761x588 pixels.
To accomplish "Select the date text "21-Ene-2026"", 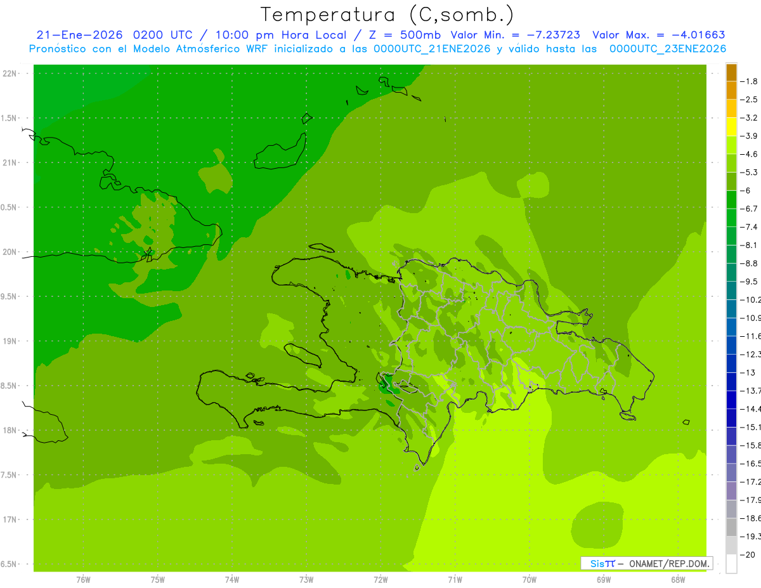I will point(79,36).
